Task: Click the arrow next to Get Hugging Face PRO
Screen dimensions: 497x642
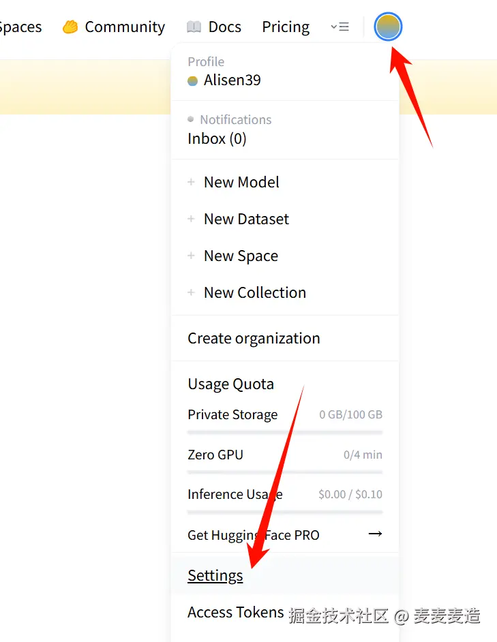Action: pyautogui.click(x=375, y=534)
